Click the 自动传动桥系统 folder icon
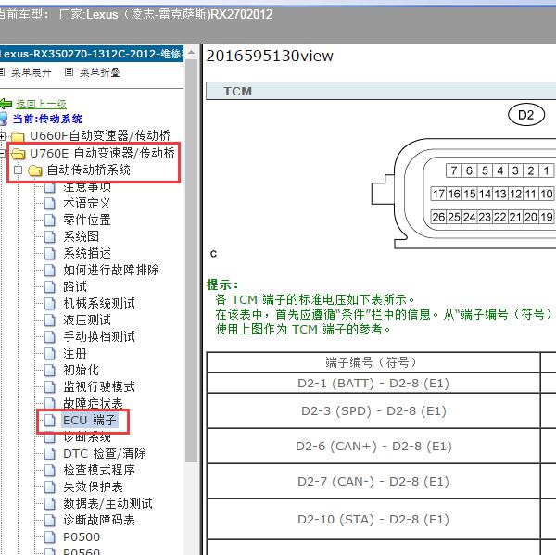The width and height of the screenshot is (556, 555). coord(35,170)
